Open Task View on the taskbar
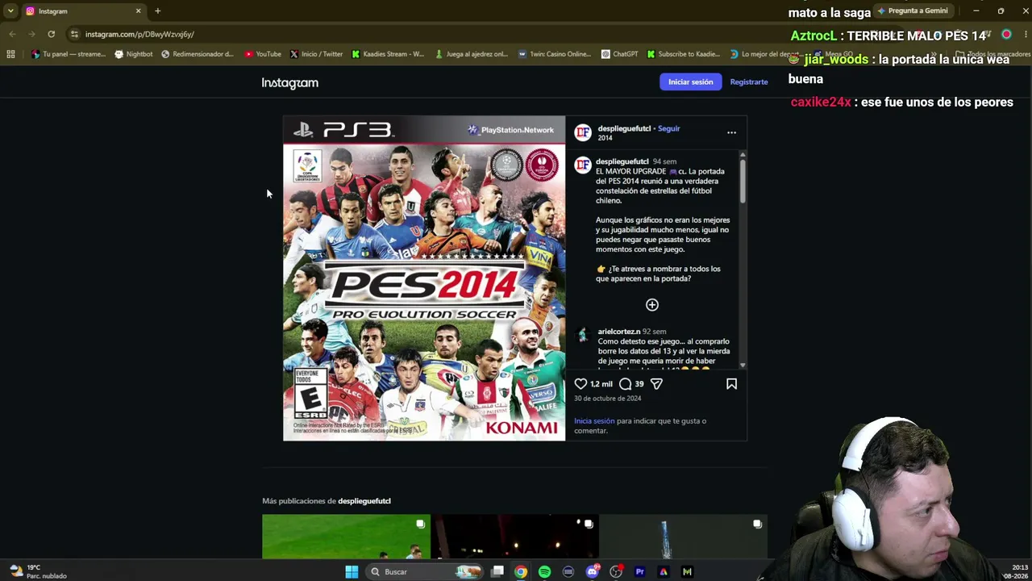 [x=497, y=572]
